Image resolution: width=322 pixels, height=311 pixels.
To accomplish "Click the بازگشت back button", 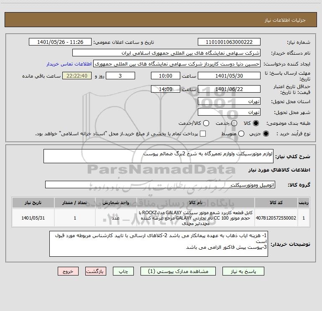I will (96, 271).
